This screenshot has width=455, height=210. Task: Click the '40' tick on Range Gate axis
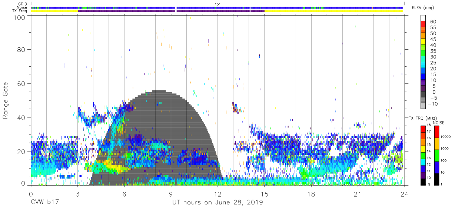coord(21,117)
